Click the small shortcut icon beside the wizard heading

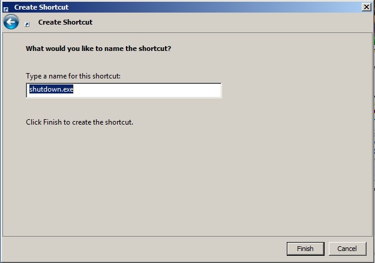tap(27, 24)
